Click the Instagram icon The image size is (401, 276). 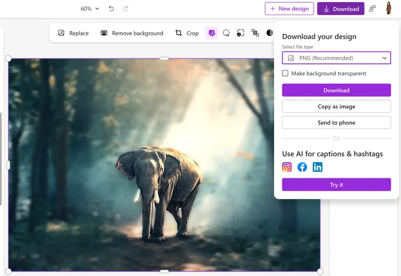coord(287,167)
